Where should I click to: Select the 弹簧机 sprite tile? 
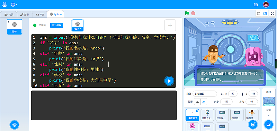[252, 115]
